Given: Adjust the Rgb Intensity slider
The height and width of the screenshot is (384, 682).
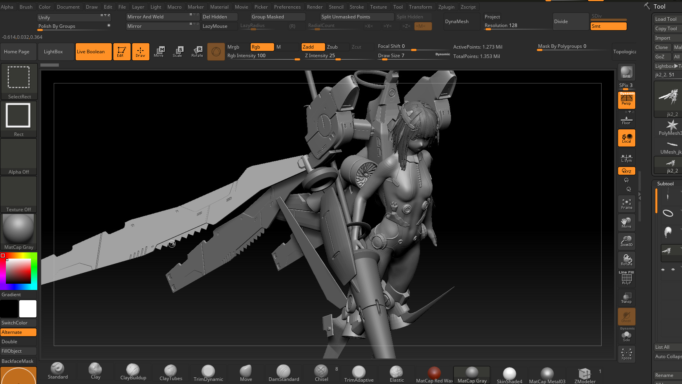Looking at the screenshot, I should [263, 56].
